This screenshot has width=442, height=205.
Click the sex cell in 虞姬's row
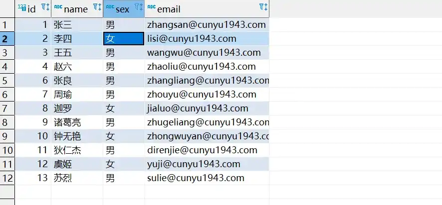tap(124, 164)
